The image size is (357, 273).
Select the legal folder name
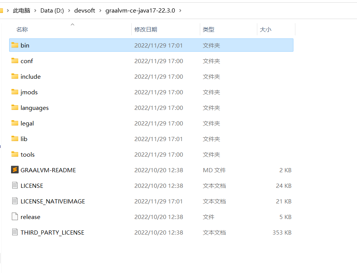click(27, 123)
